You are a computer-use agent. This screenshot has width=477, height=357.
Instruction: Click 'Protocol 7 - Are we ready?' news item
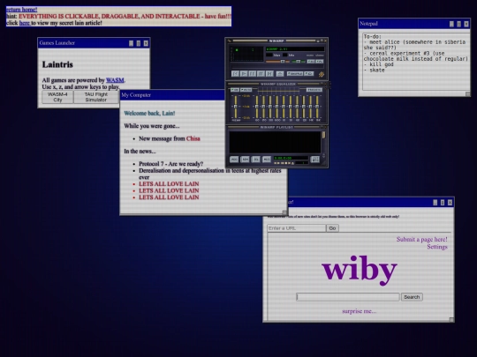171,164
